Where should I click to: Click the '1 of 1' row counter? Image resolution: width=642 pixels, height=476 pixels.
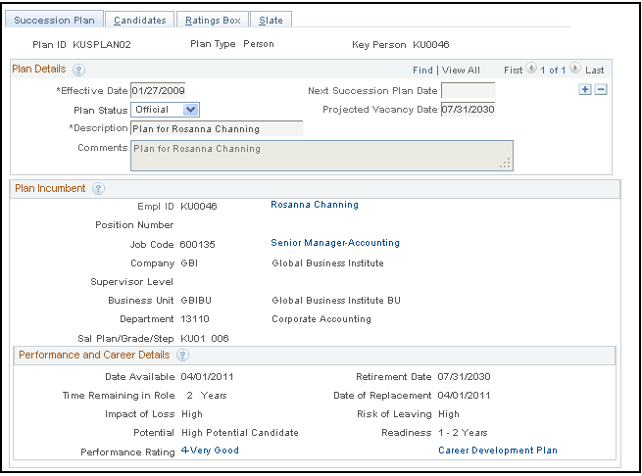[553, 71]
